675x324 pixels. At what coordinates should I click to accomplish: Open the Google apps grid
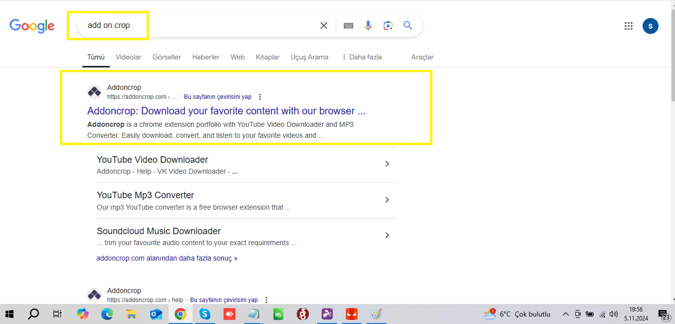629,25
